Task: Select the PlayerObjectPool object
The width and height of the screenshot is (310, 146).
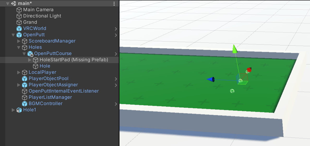Action: pyautogui.click(x=49, y=79)
